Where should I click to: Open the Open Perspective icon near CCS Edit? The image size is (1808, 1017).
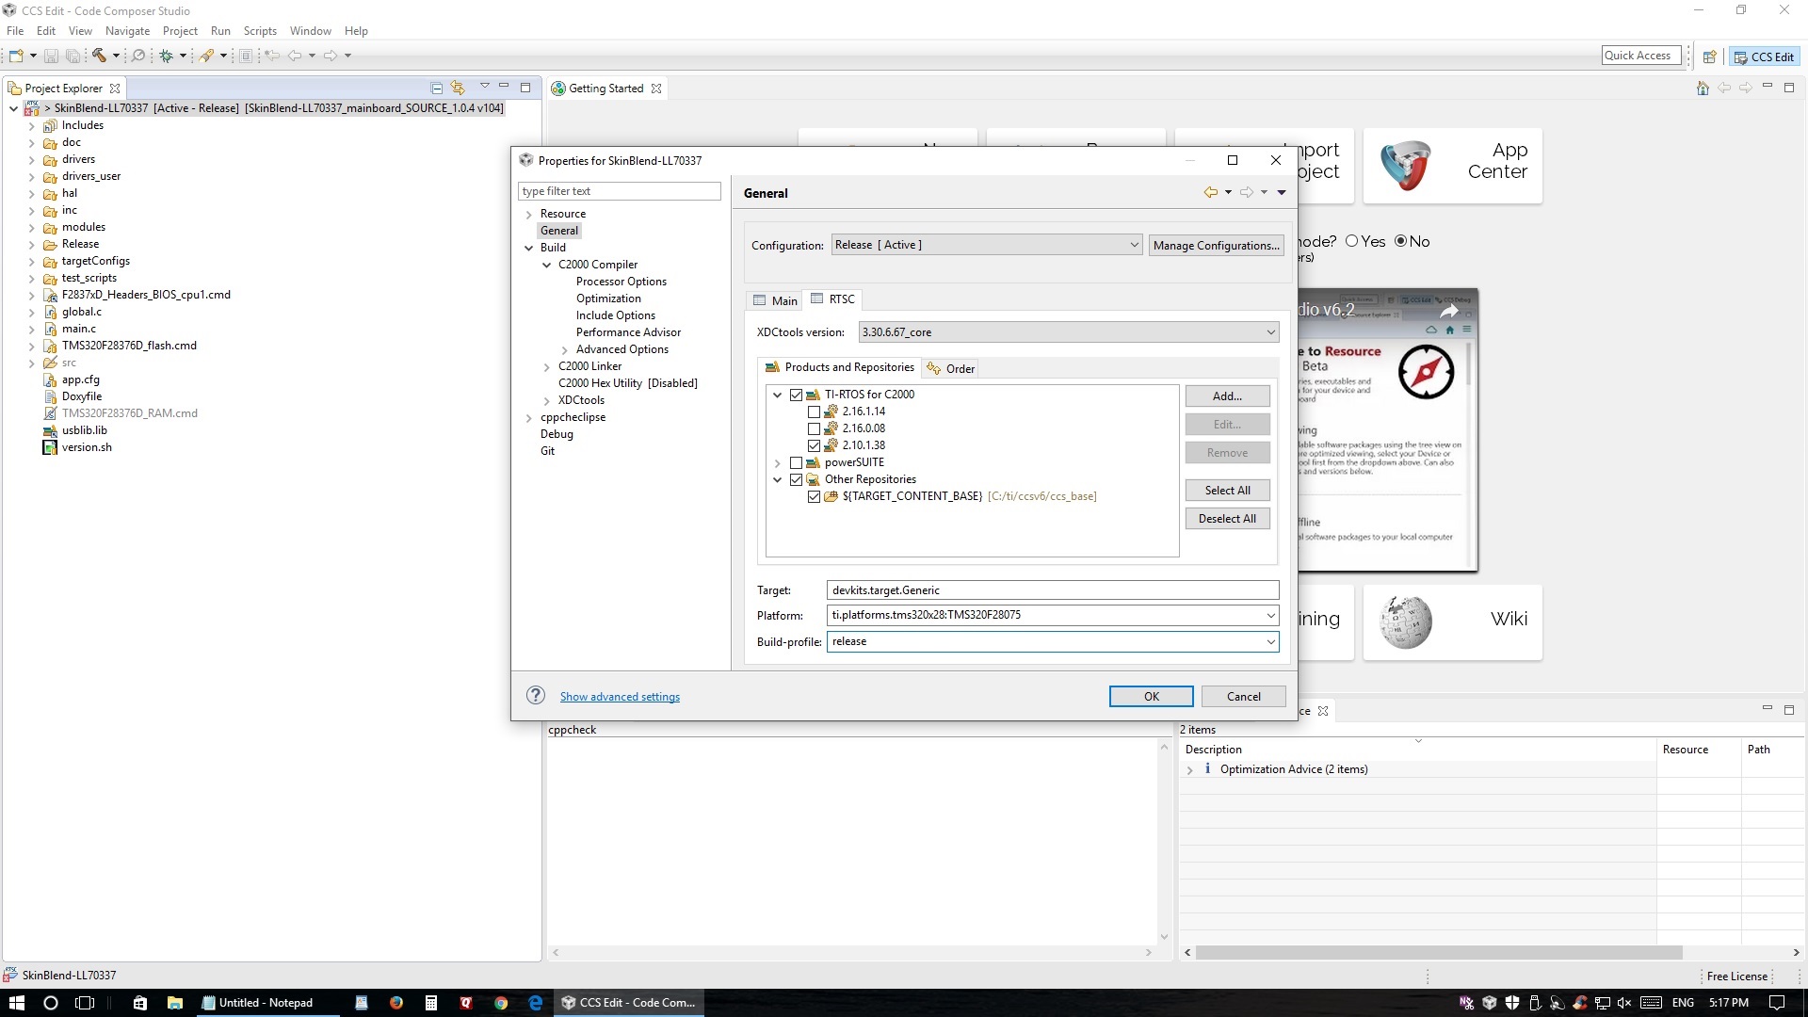tap(1710, 56)
